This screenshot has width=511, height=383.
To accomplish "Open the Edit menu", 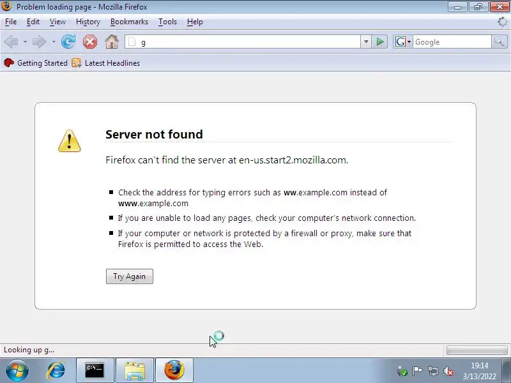I will pos(33,22).
